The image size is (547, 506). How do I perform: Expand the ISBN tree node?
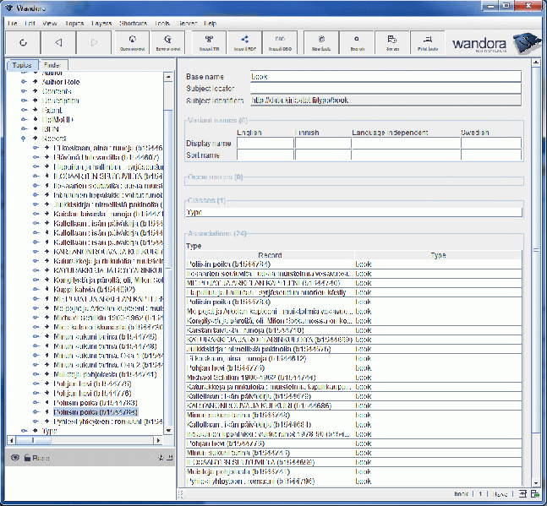click(x=24, y=128)
